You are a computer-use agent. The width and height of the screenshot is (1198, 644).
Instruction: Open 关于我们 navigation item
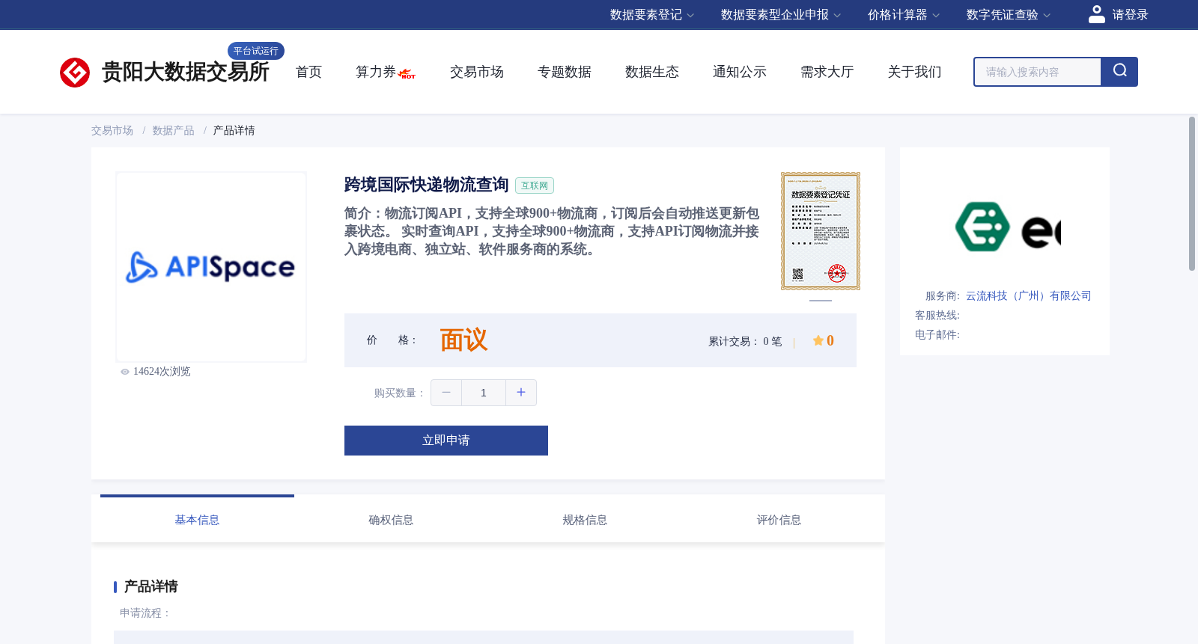915,72
